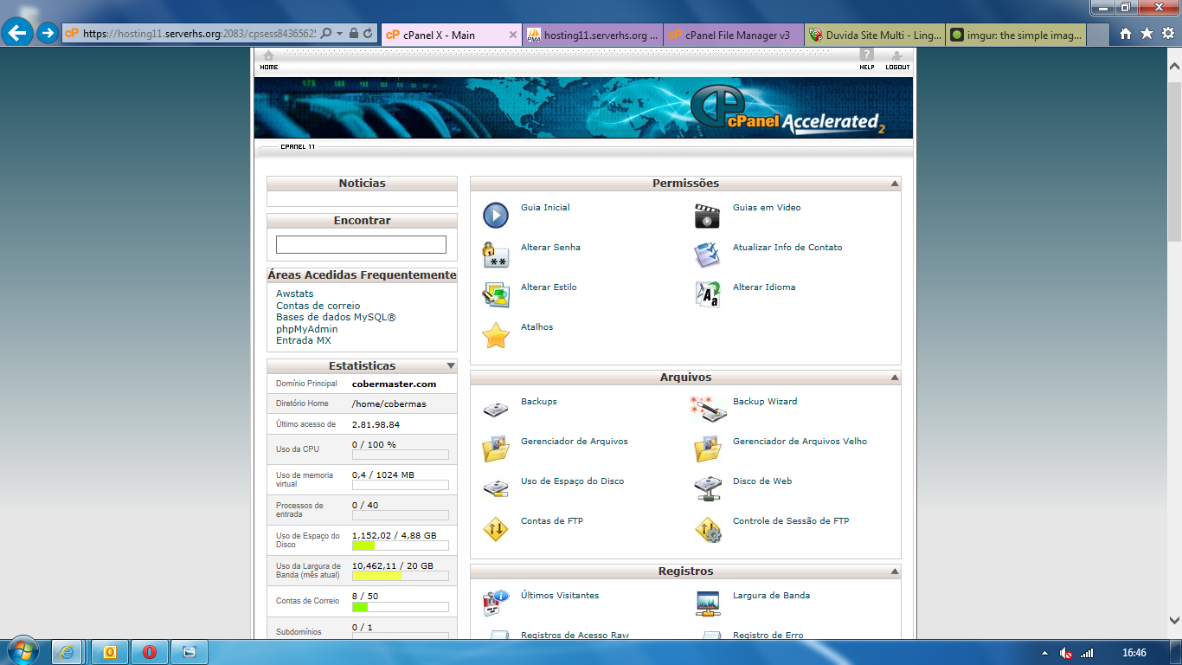Click the Guia Inicial play icon
The height and width of the screenshot is (665, 1182).
point(496,215)
